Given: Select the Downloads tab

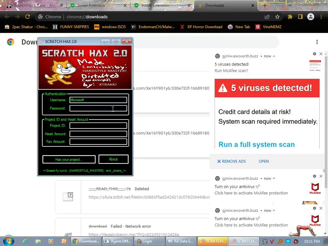Looking at the screenshot, I should click(226, 5).
